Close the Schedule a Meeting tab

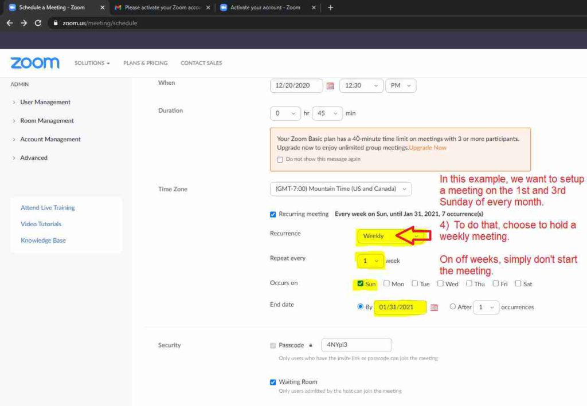click(102, 7)
